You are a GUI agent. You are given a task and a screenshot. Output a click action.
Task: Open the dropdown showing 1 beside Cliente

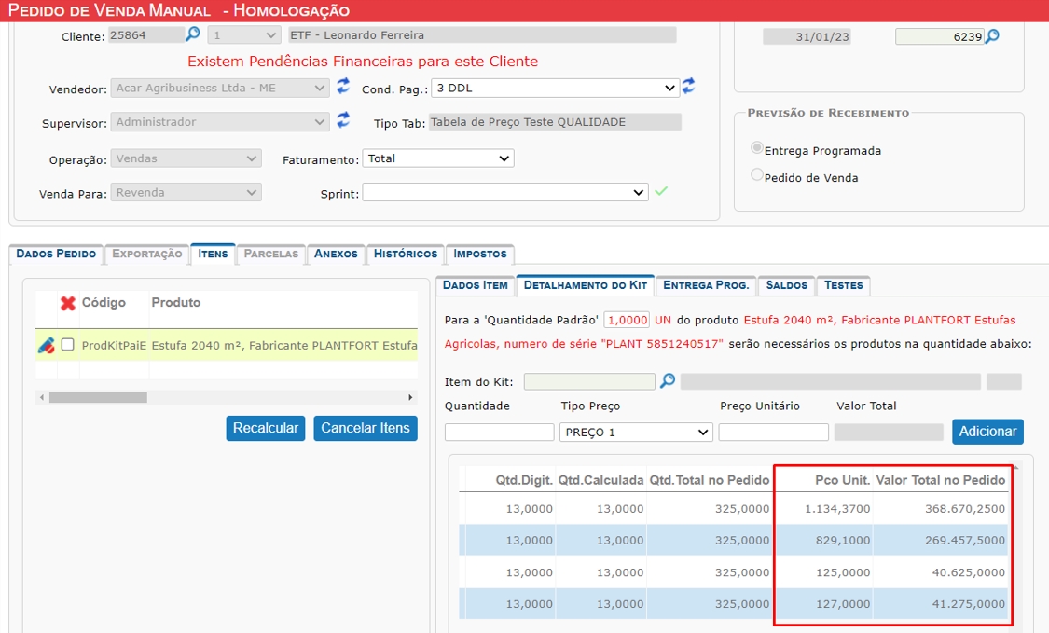[243, 34]
